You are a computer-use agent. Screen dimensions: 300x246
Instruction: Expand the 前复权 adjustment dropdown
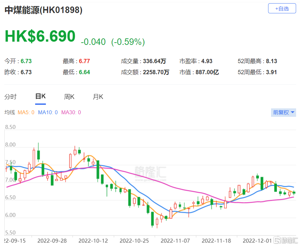283,113
